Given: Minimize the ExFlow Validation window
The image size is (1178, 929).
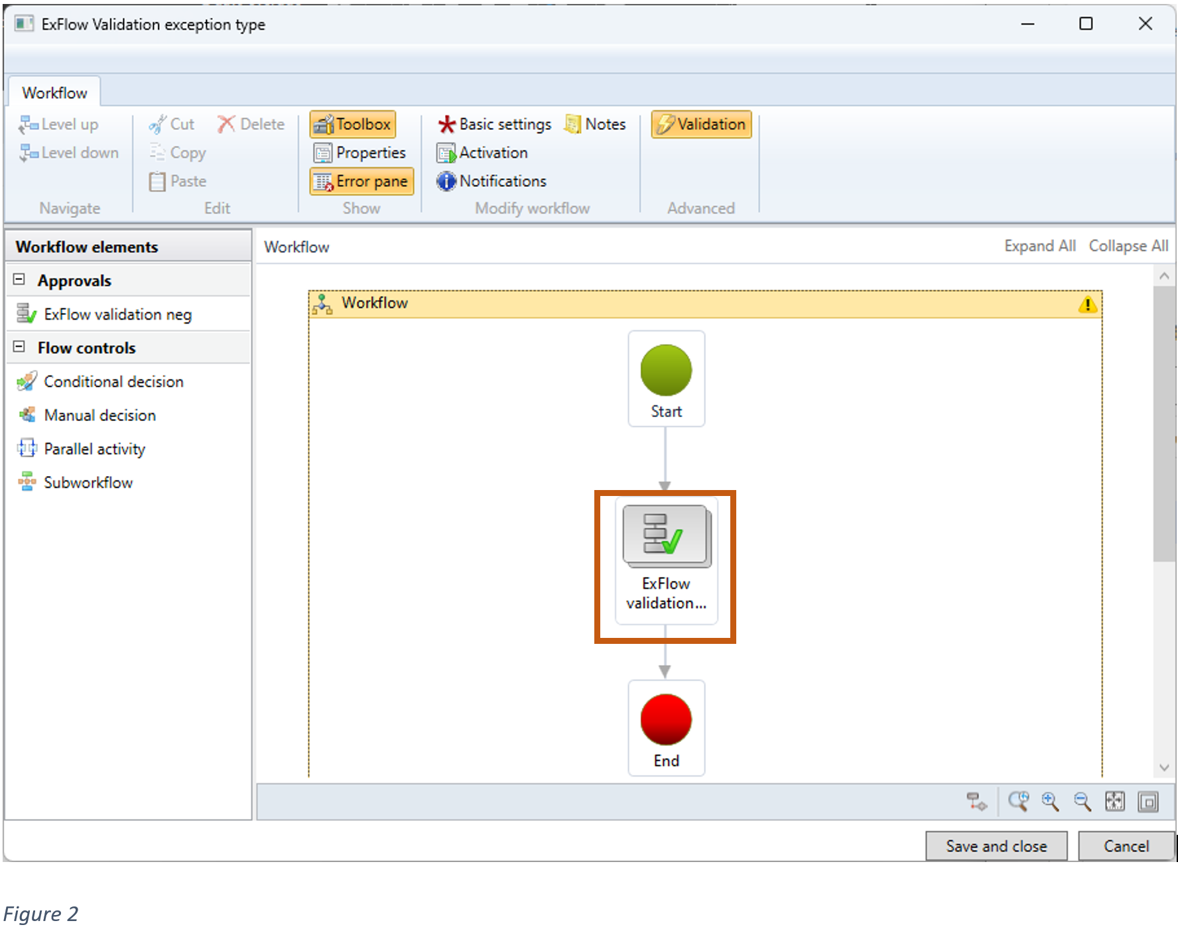Looking at the screenshot, I should tap(1027, 24).
